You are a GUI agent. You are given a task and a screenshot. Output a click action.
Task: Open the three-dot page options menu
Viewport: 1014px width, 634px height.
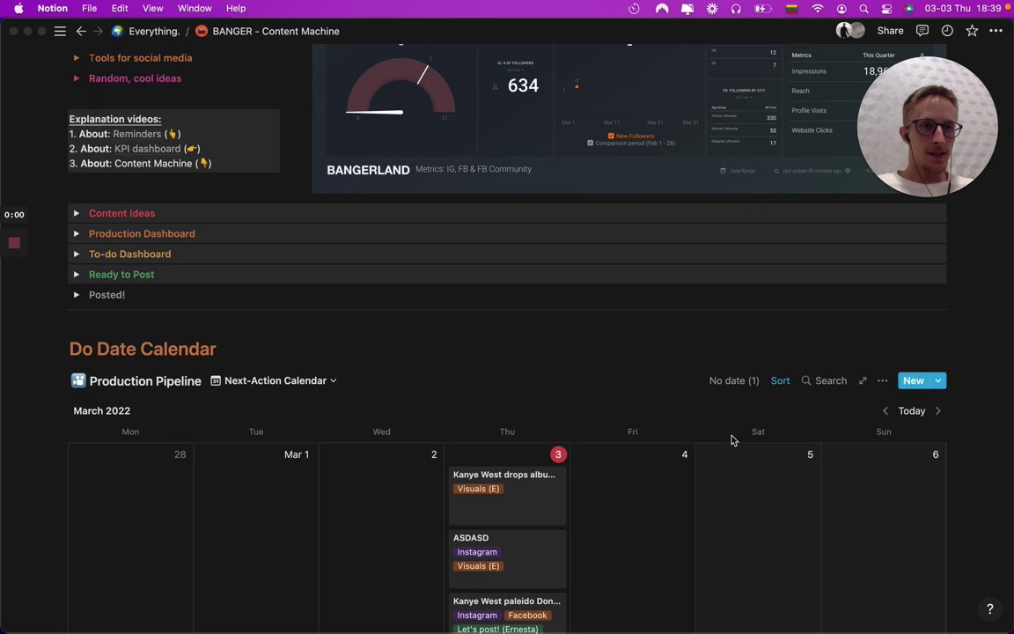pos(996,31)
